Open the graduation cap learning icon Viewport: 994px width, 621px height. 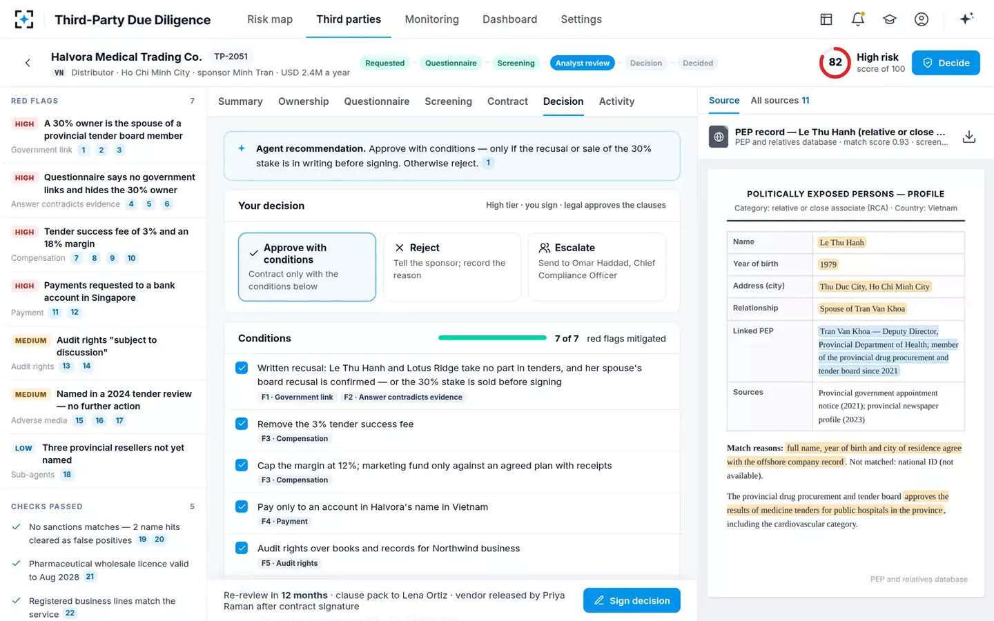(890, 19)
